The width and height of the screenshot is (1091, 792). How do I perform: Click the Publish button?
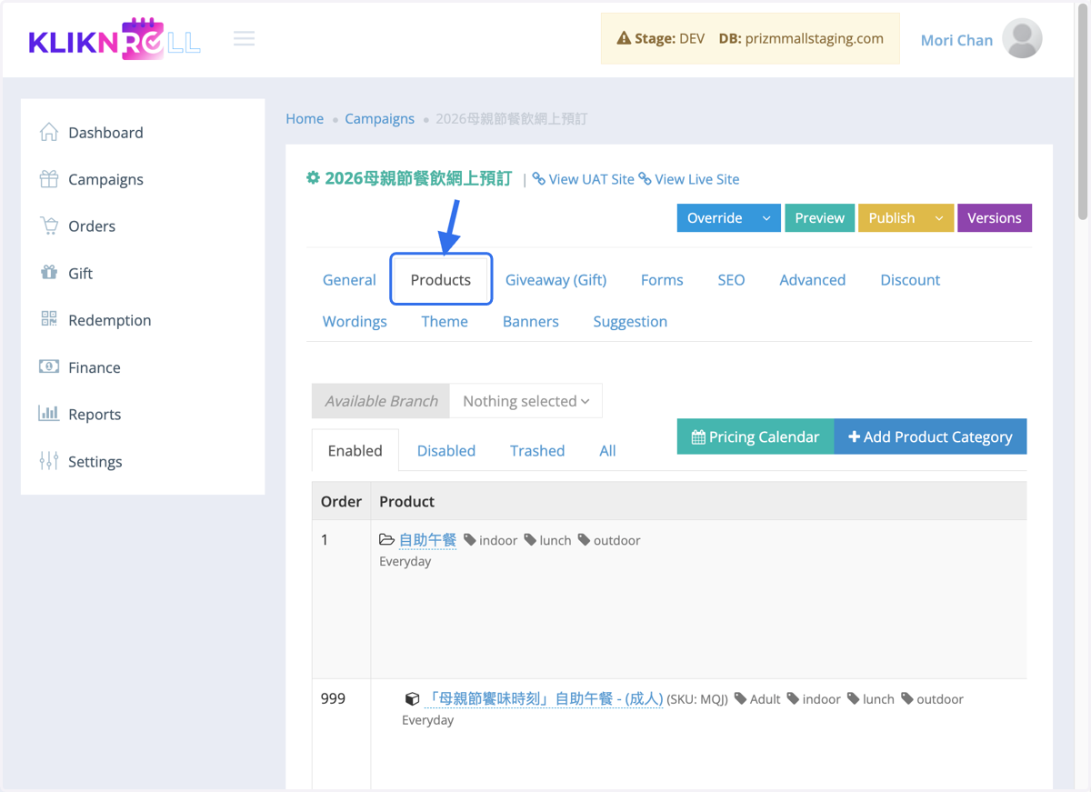(892, 218)
